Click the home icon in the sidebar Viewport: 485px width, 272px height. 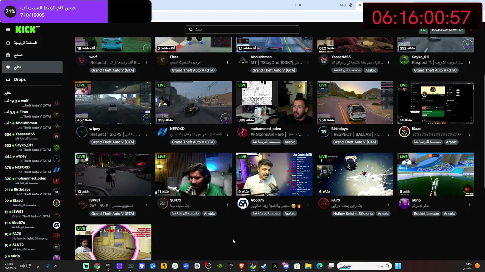point(8,43)
